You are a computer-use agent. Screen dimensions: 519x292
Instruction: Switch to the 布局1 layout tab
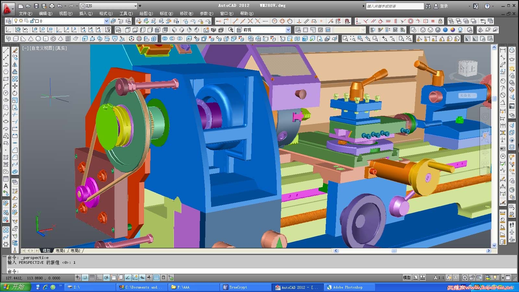[x=60, y=251]
